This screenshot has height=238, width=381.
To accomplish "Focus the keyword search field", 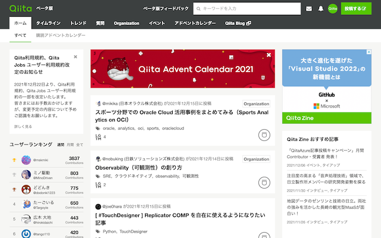I will point(247,8).
